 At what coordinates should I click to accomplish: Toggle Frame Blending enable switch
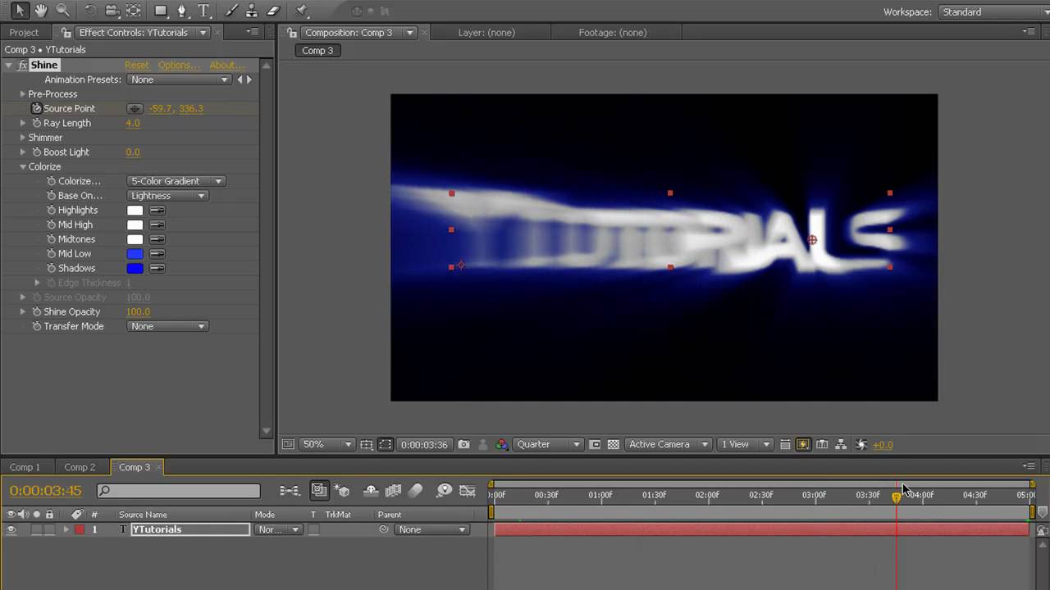[393, 491]
